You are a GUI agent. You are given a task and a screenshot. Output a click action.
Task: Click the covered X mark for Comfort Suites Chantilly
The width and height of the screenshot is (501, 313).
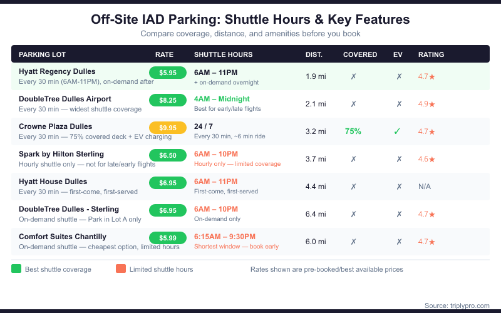pos(353,242)
